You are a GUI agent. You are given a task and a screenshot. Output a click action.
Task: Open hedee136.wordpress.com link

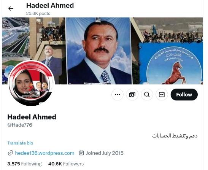coord(44,153)
